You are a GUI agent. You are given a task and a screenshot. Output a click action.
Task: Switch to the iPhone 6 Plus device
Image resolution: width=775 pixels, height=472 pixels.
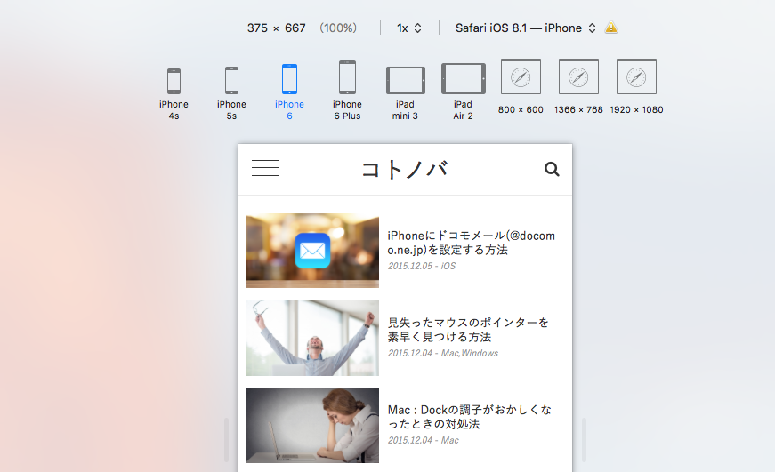point(347,77)
